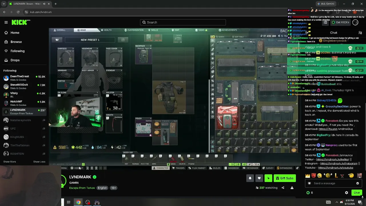Screen dimensions: 366x206
Task: Focus the Kick search field
Action: pyautogui.click(x=183, y=22)
